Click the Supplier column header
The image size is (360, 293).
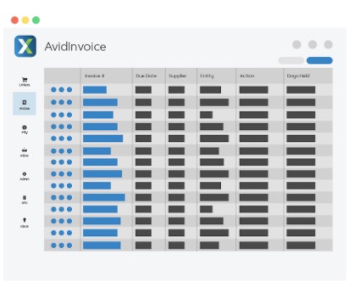(x=177, y=76)
